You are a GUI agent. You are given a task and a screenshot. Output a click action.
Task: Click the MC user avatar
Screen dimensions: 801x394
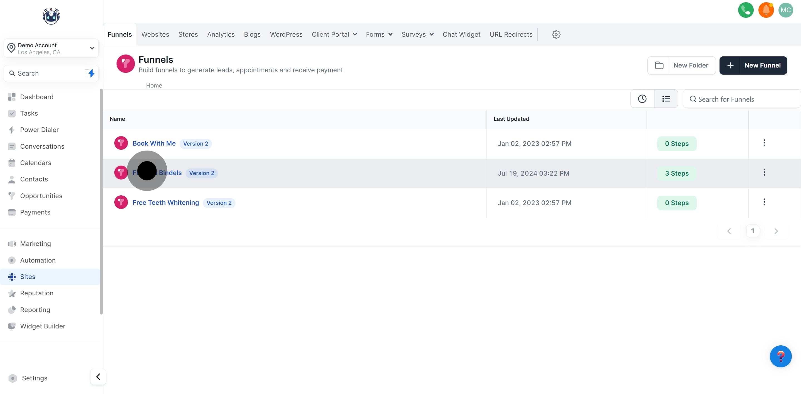[x=785, y=10]
